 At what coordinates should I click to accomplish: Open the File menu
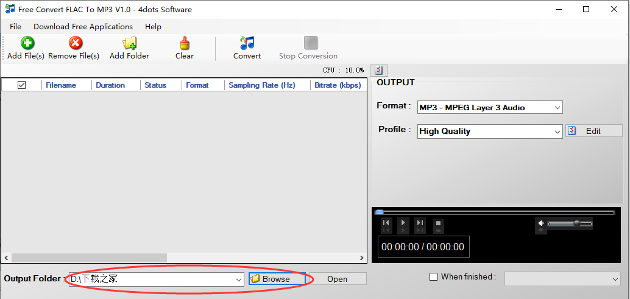pos(15,27)
